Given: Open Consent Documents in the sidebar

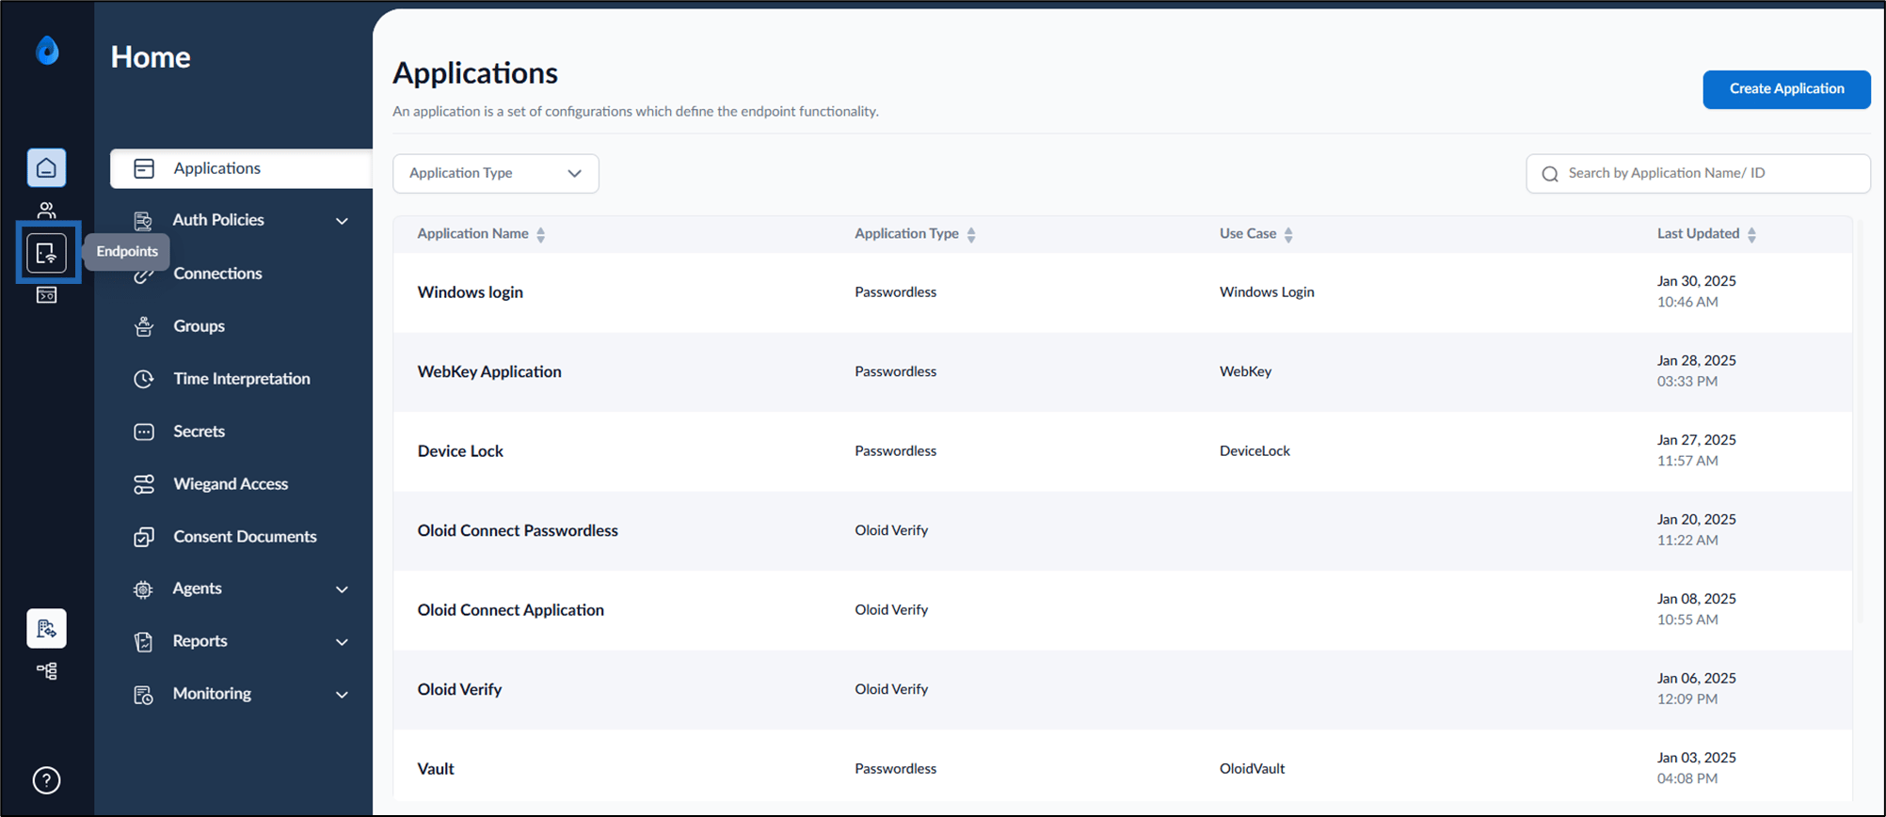Looking at the screenshot, I should [245, 537].
